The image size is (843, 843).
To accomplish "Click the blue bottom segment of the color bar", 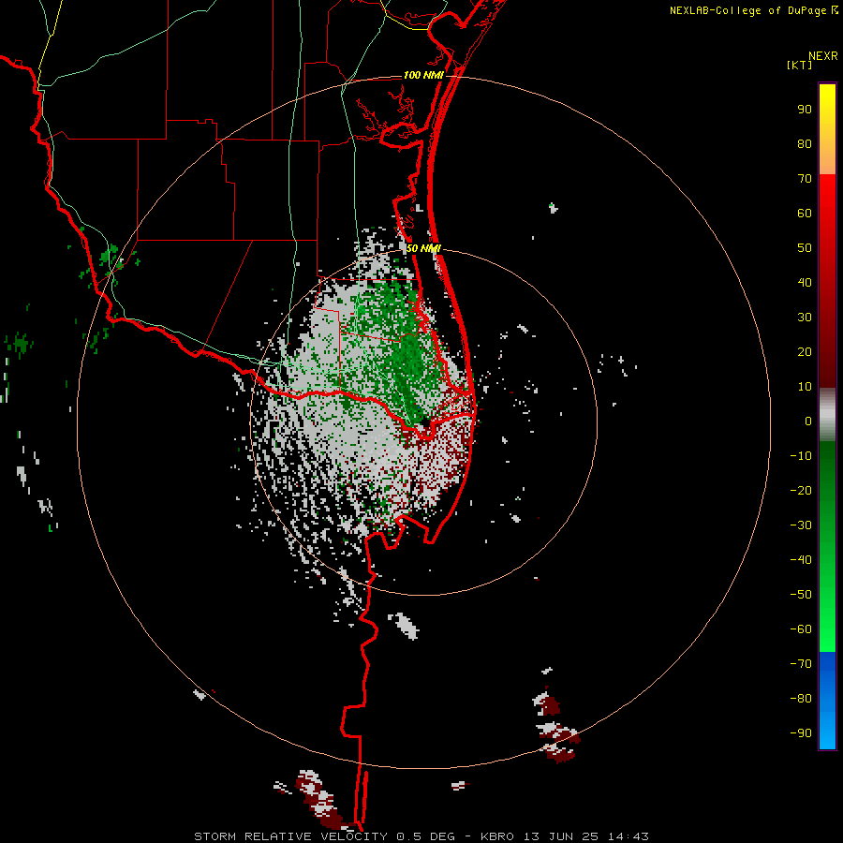I will pos(827,701).
